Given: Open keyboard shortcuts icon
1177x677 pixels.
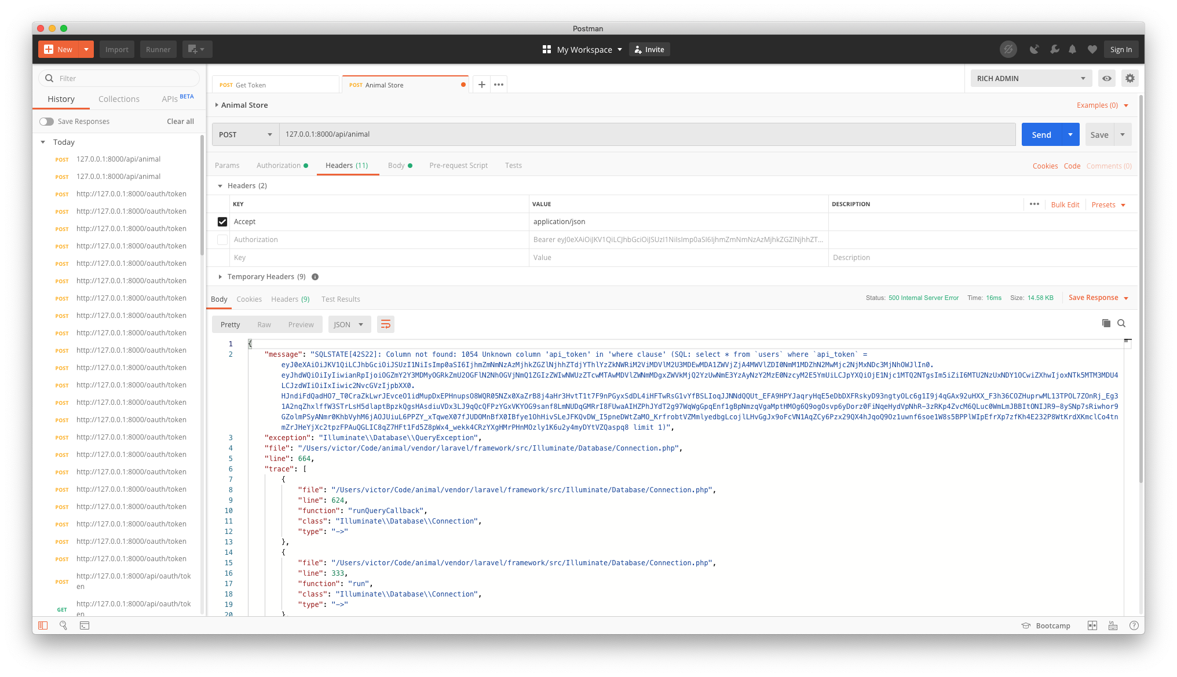Looking at the screenshot, I should [1113, 625].
